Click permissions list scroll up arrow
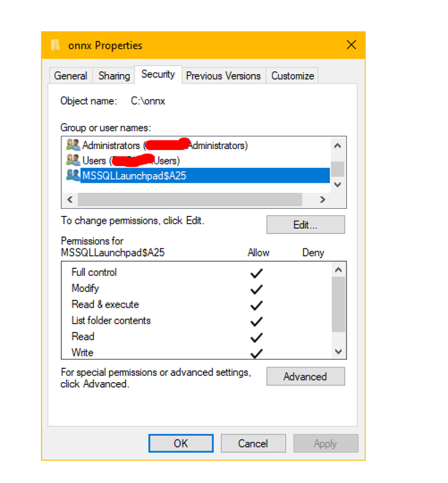 click(338, 270)
